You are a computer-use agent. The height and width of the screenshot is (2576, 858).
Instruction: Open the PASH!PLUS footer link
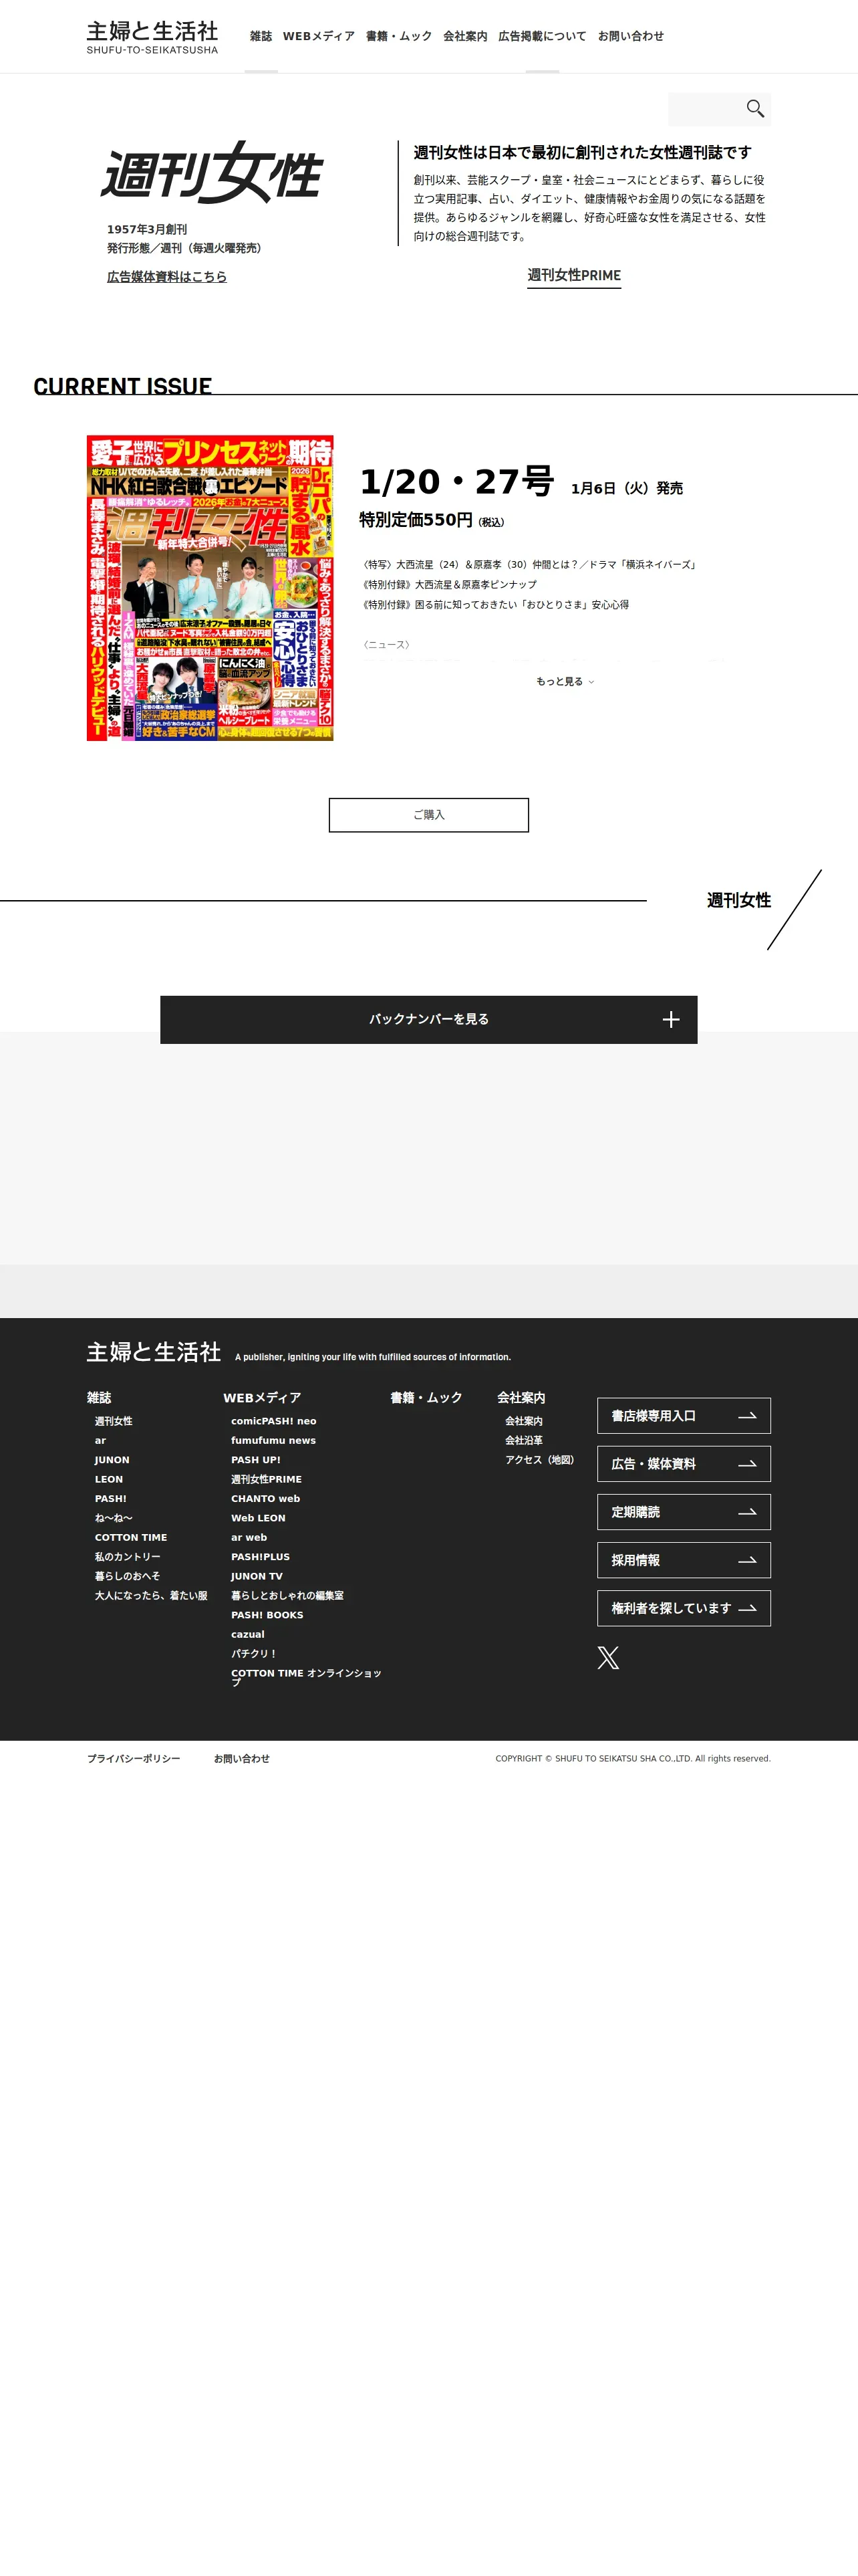coord(261,1556)
